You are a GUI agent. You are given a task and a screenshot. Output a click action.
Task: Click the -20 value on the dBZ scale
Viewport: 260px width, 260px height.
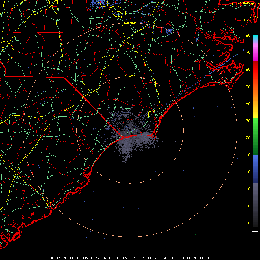tap(247, 206)
